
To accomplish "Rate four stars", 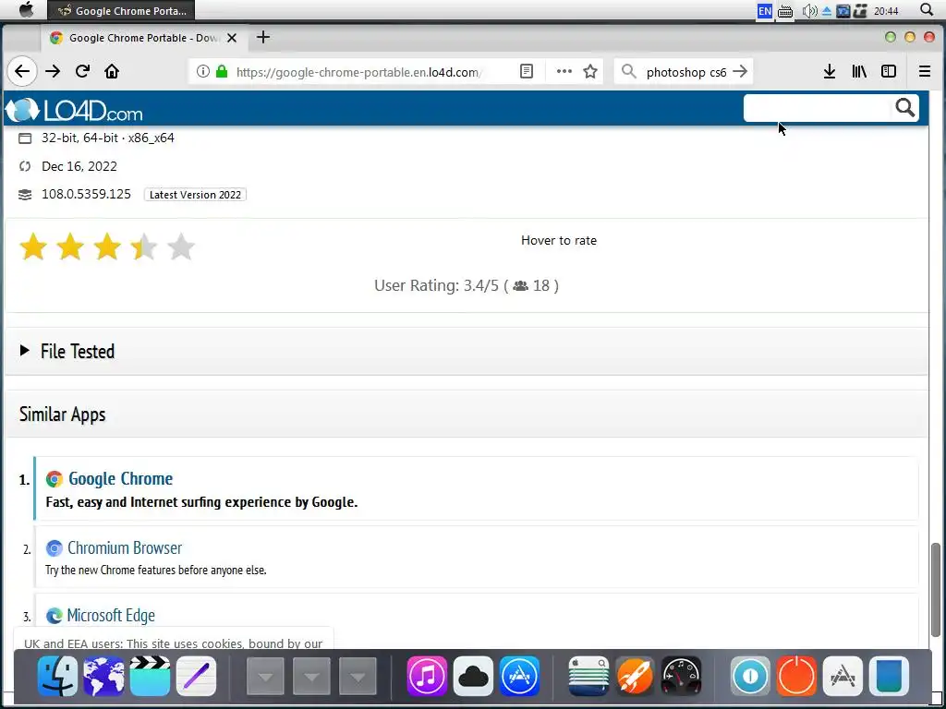I will pyautogui.click(x=144, y=247).
